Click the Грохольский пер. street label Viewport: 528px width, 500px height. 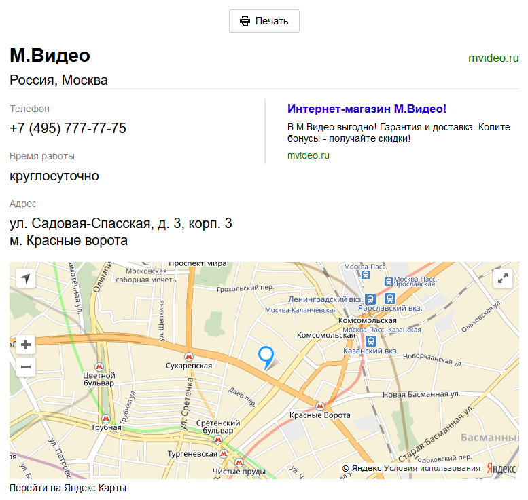(245, 288)
